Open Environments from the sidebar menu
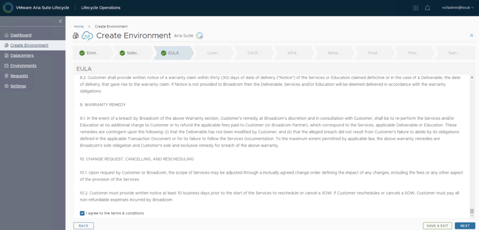Image resolution: width=479 pixels, height=230 pixels. tap(23, 66)
